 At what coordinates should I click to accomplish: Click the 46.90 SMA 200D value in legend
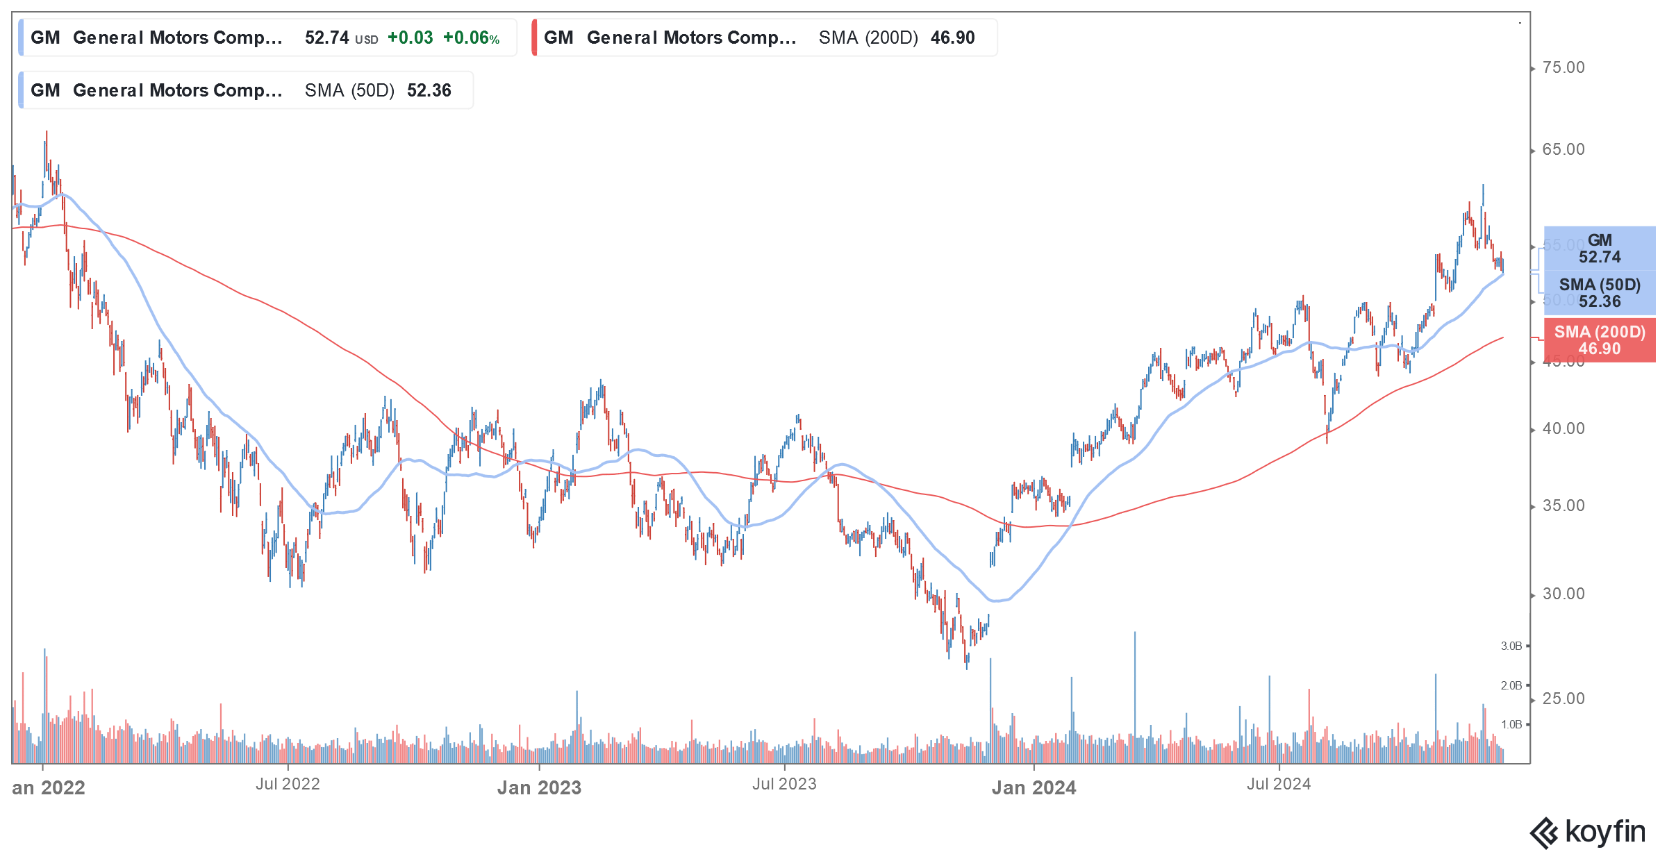[x=953, y=37]
